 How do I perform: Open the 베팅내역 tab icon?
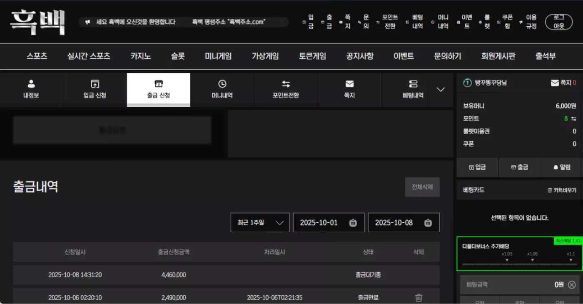(413, 89)
